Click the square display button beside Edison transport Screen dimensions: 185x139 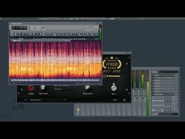click(43, 28)
